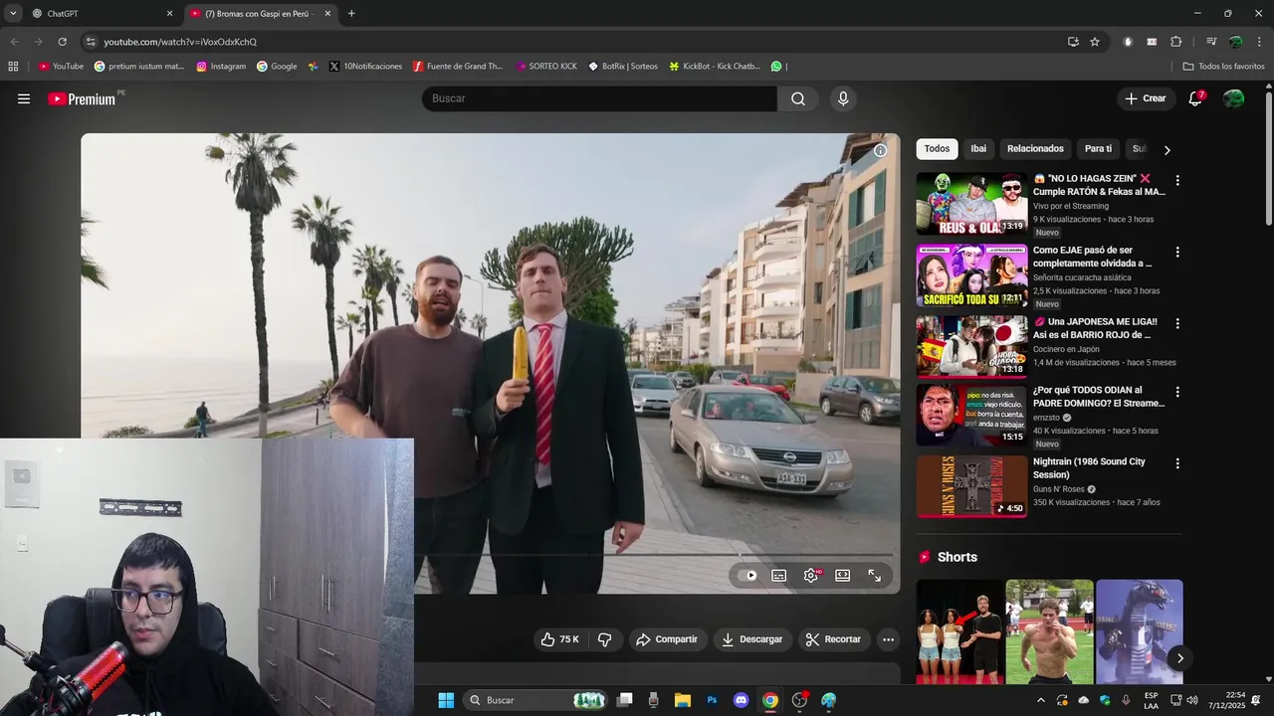The image size is (1274, 716).
Task: Open Photoshop from the taskbar
Action: pos(712,700)
